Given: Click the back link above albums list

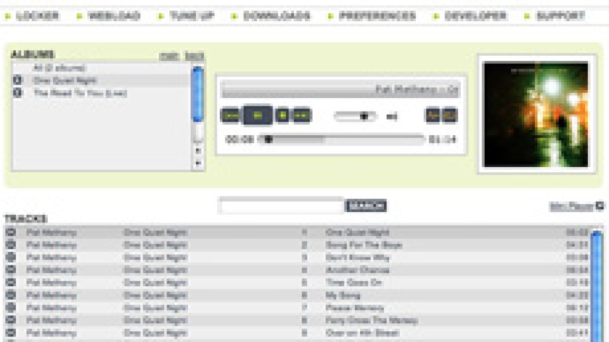Looking at the screenshot, I should 194,55.
